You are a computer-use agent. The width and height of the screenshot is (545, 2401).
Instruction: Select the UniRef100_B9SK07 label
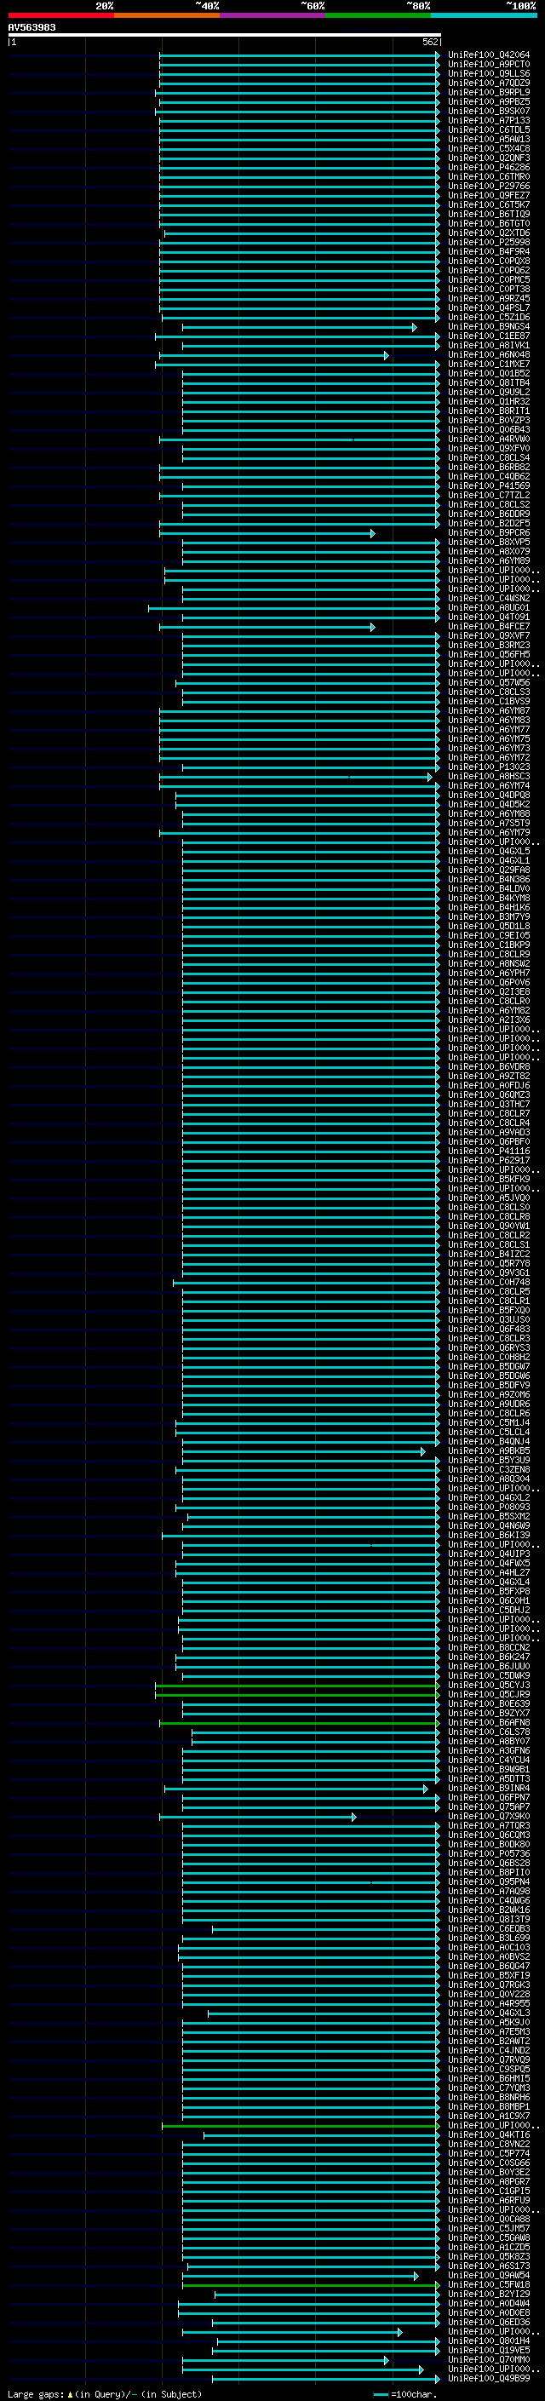[x=489, y=111]
